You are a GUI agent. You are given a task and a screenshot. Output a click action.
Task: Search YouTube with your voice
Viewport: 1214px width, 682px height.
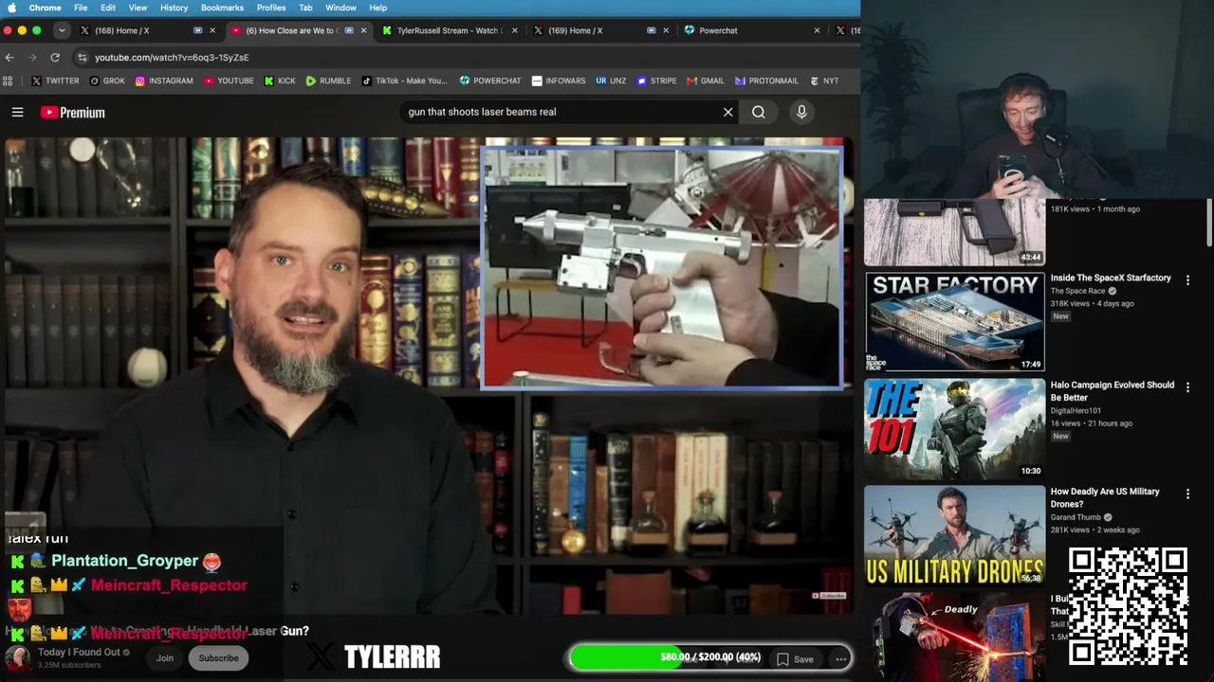tap(801, 112)
